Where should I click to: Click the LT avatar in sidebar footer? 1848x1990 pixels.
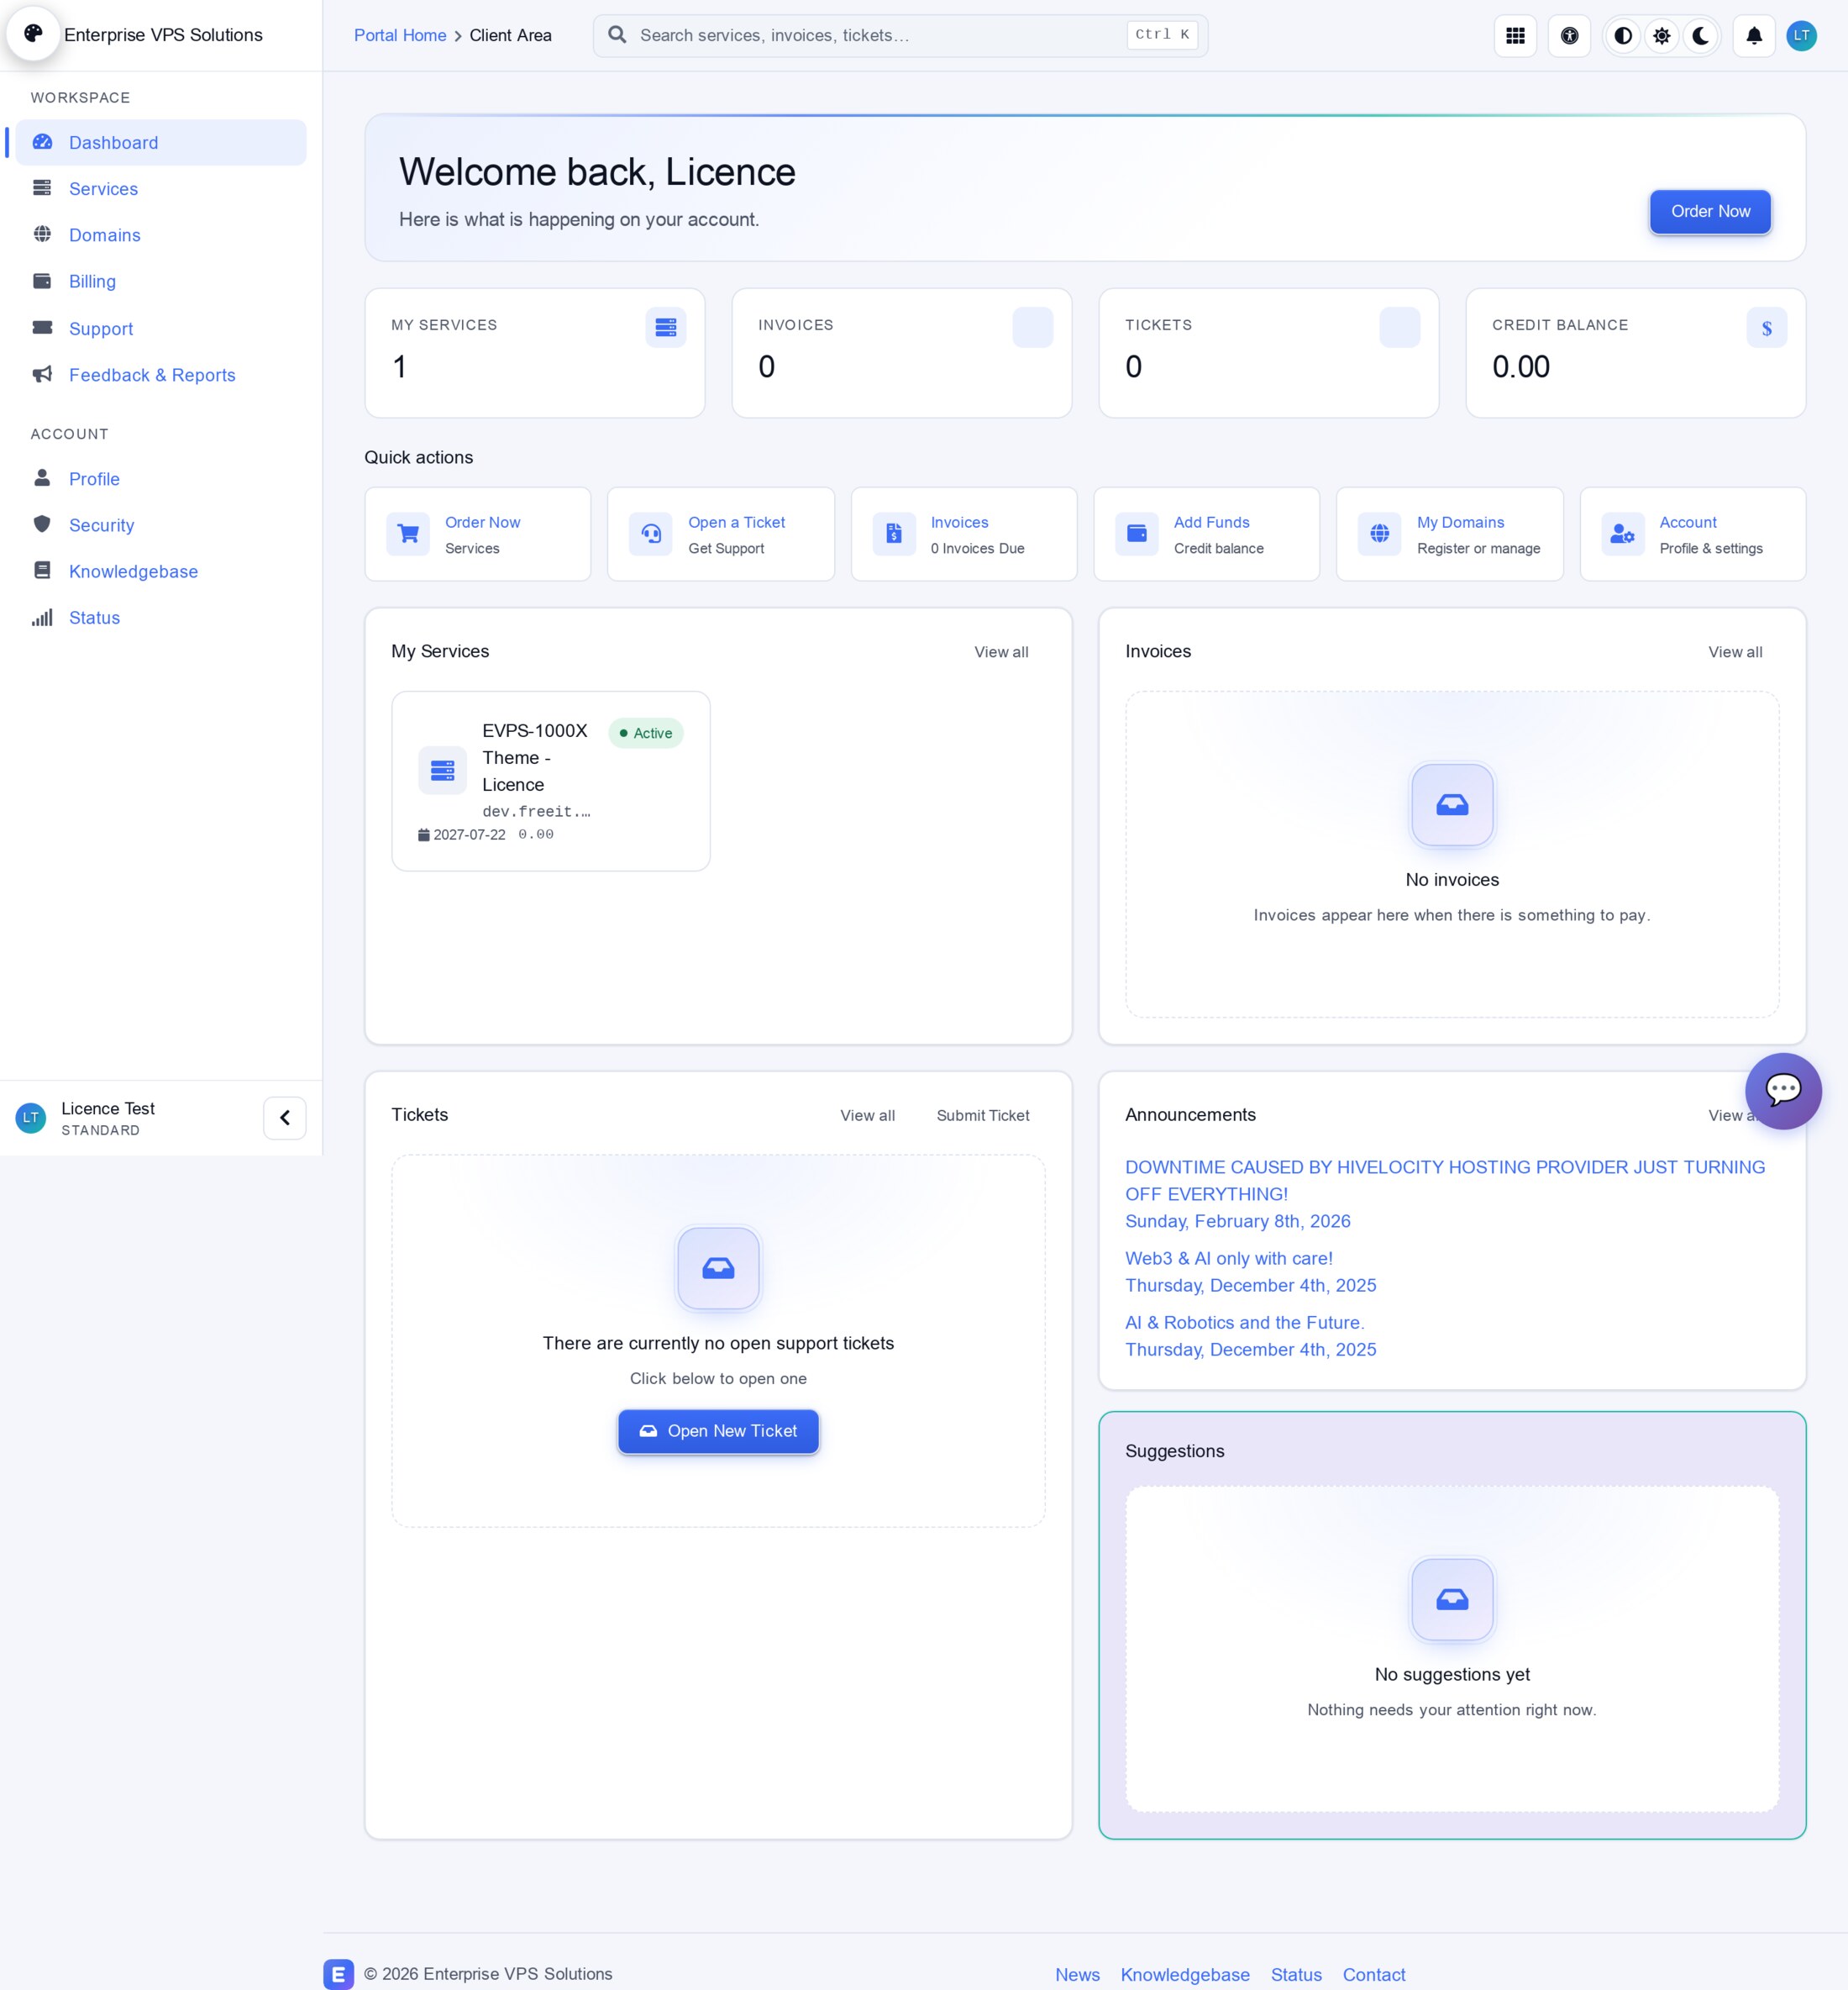point(31,1118)
